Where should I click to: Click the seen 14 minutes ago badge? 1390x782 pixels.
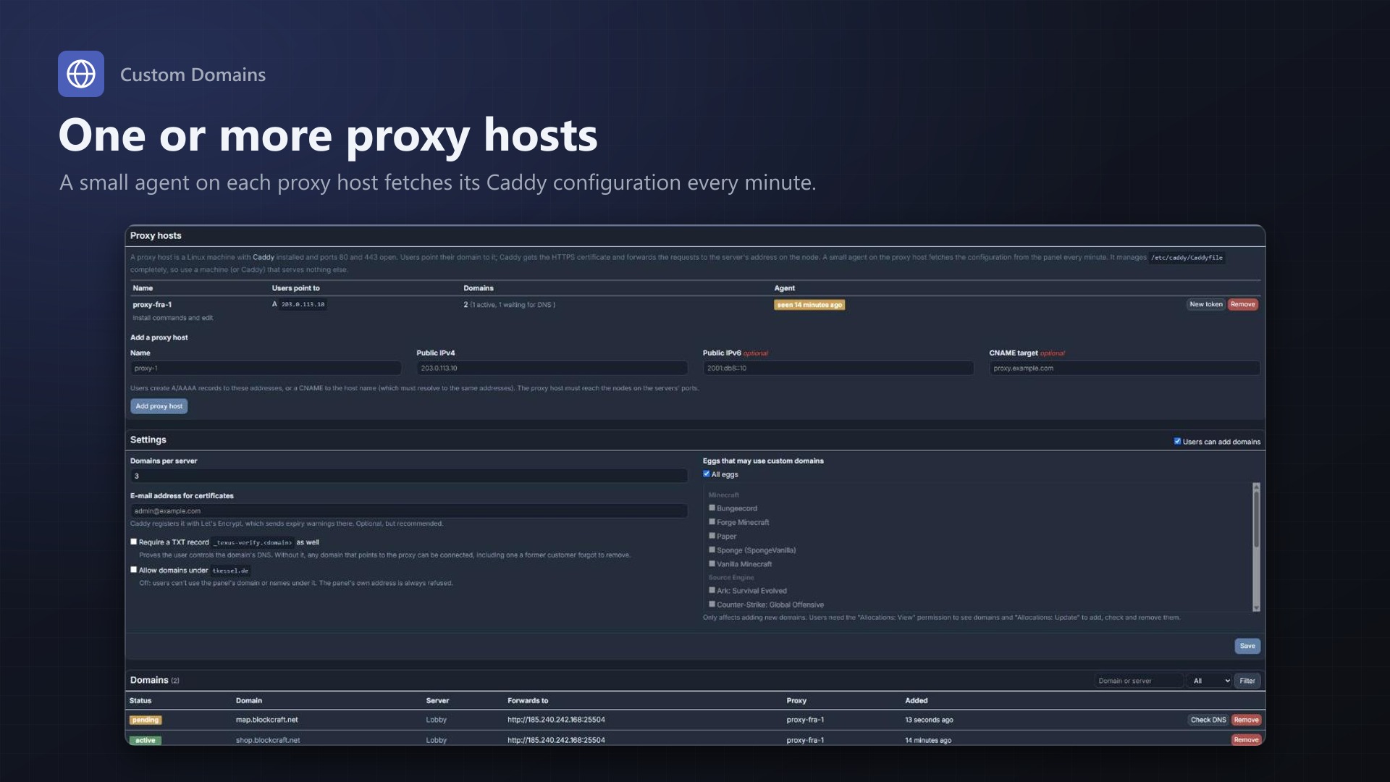[809, 305]
